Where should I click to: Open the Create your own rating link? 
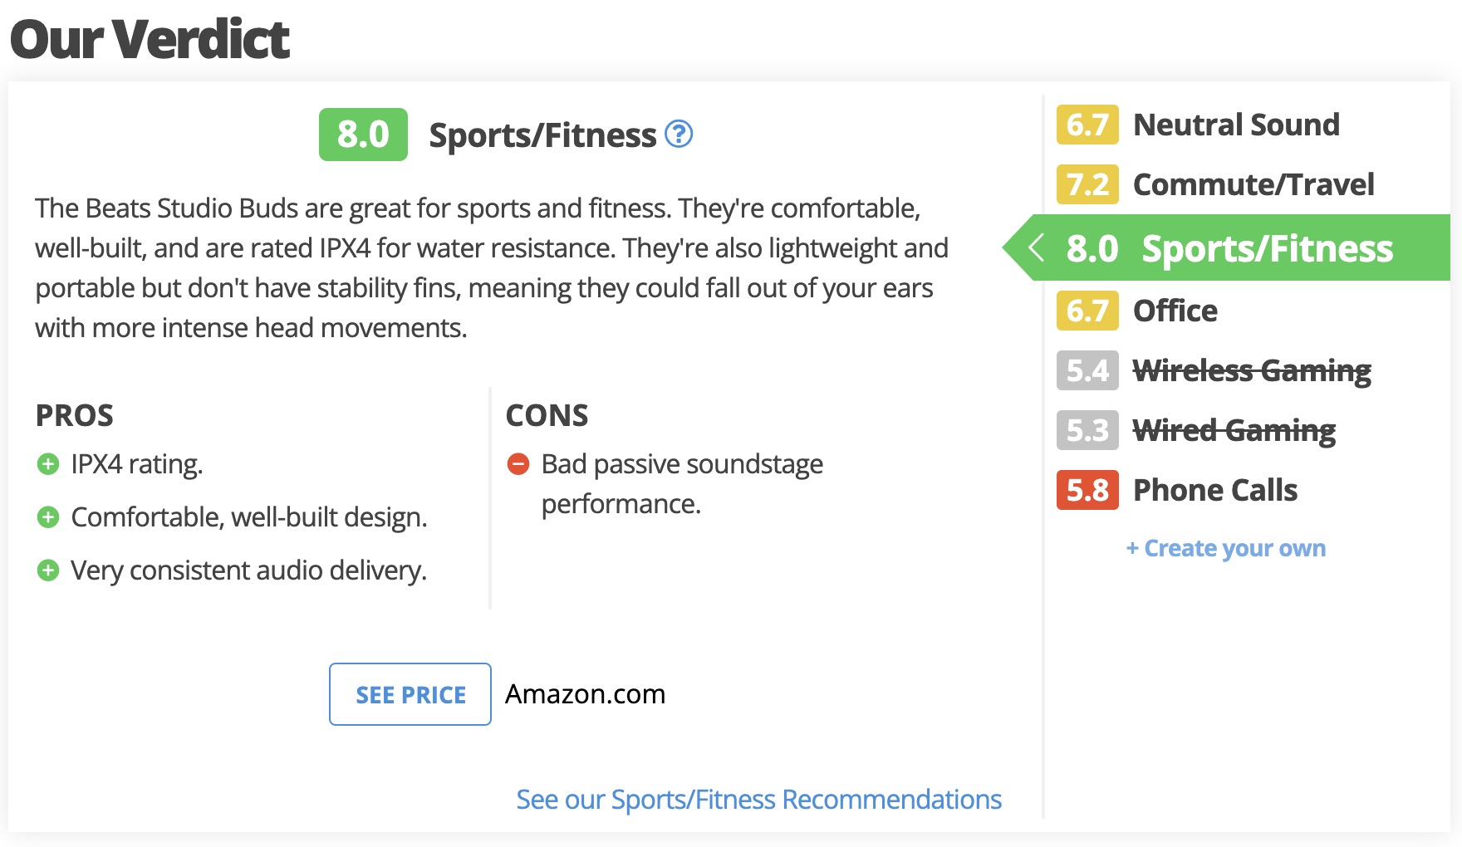(1226, 548)
